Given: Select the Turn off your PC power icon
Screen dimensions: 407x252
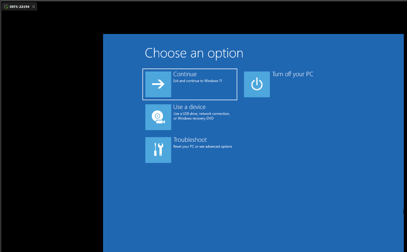Looking at the screenshot, I should (x=257, y=84).
